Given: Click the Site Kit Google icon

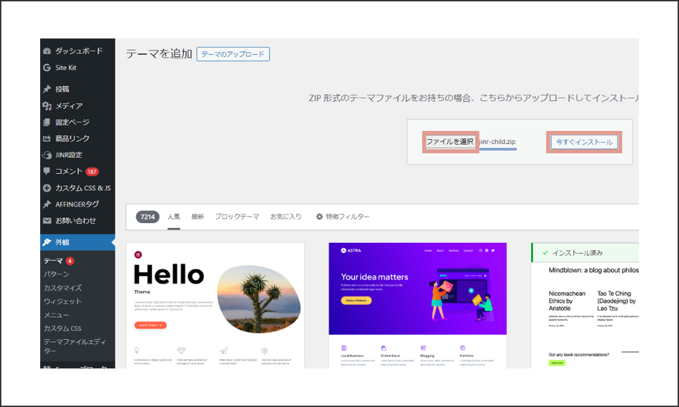Looking at the screenshot, I should tap(47, 67).
